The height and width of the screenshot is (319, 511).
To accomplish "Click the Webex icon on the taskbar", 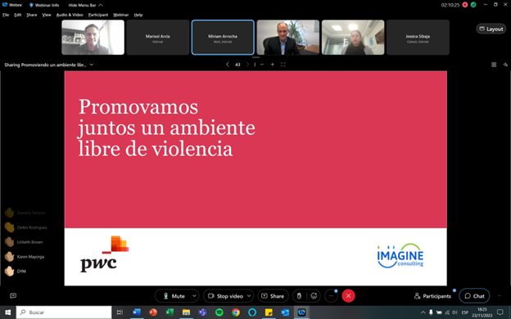I will (x=302, y=312).
